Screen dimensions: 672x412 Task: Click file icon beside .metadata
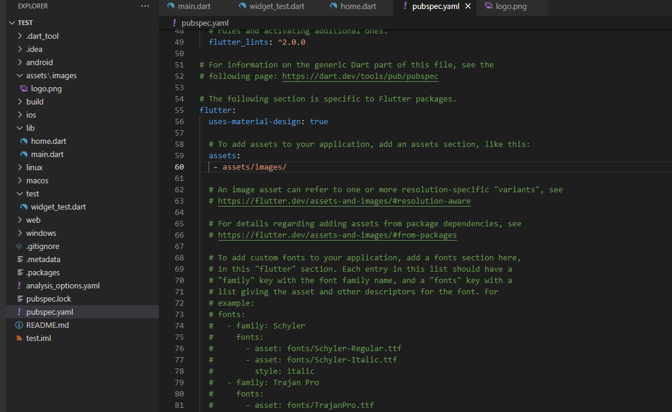(x=20, y=260)
